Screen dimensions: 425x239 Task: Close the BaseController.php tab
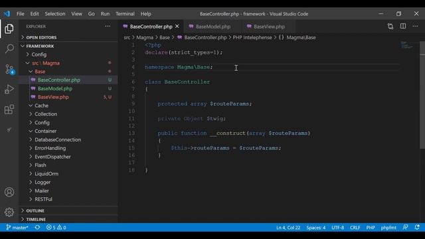pos(177,27)
